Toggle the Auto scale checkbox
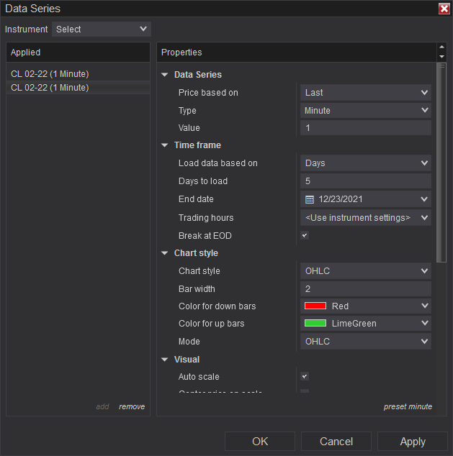453x456 pixels. coord(305,376)
